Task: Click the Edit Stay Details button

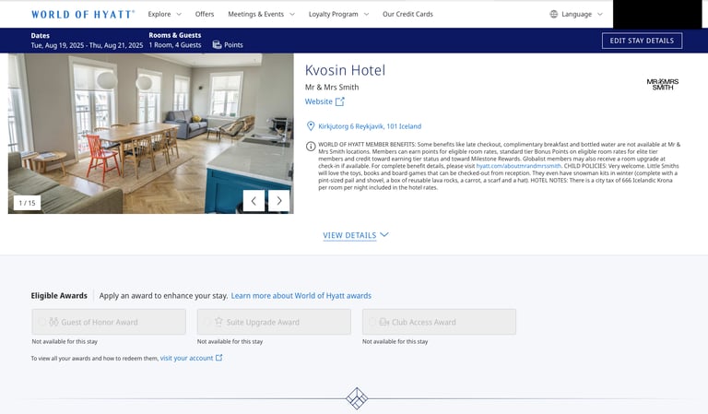Action: [x=642, y=41]
